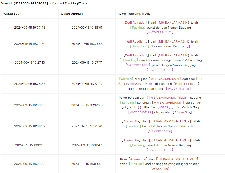Click Dedi Ramadani in the top Packing row
This screenshot has width=225, height=173.
coord(136,23)
